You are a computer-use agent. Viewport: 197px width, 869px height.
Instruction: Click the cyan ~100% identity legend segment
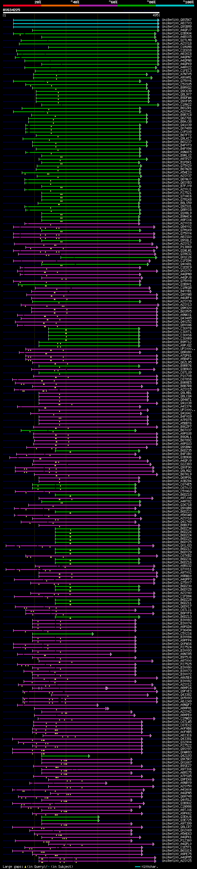(x=175, y=6)
